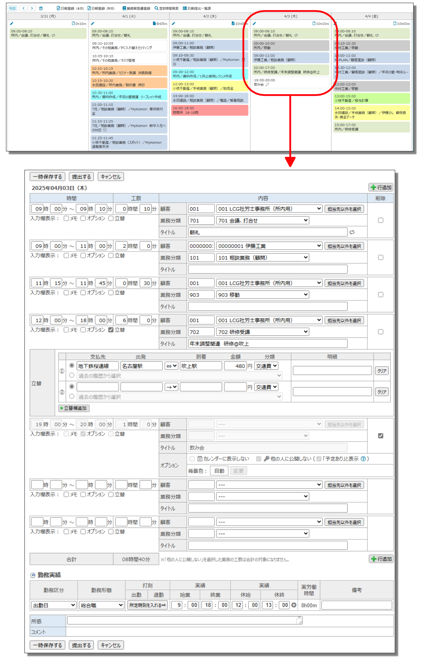Open 16:00-18:00 時間休 entry on 4/2

coord(210,110)
